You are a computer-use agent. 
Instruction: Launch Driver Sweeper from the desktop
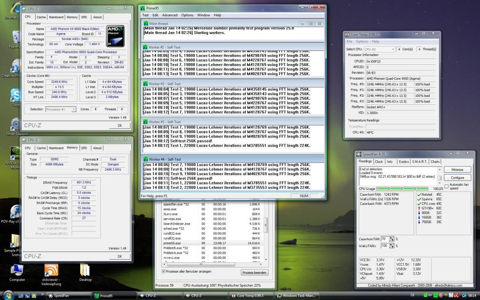tap(16, 125)
